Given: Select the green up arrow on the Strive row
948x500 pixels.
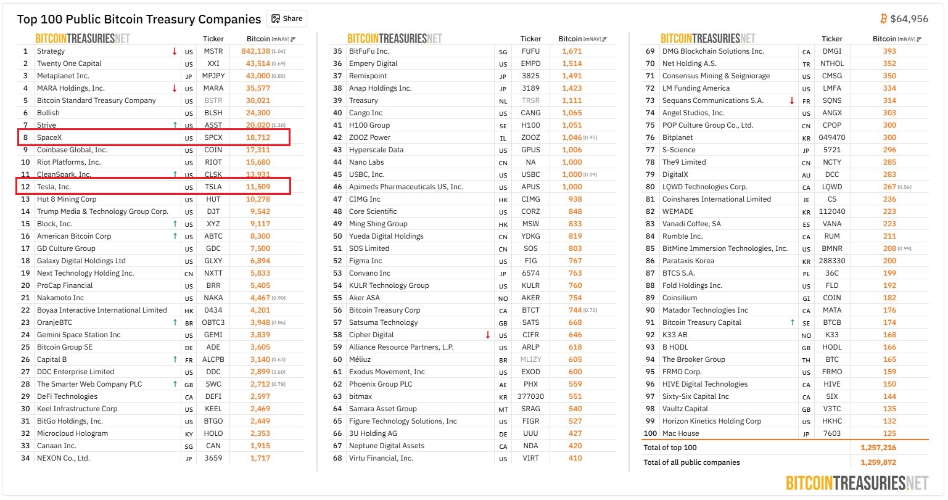Looking at the screenshot, I should pyautogui.click(x=175, y=125).
